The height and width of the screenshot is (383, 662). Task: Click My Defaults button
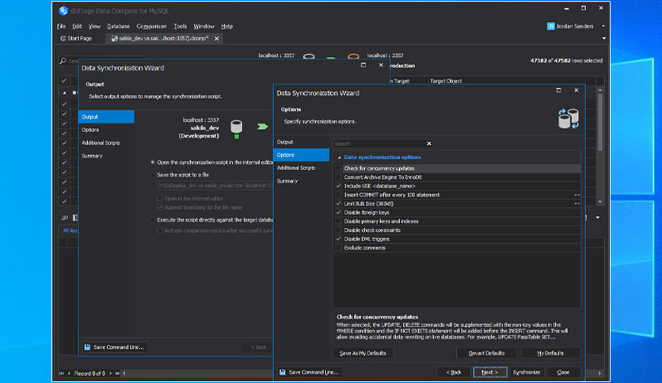[550, 353]
